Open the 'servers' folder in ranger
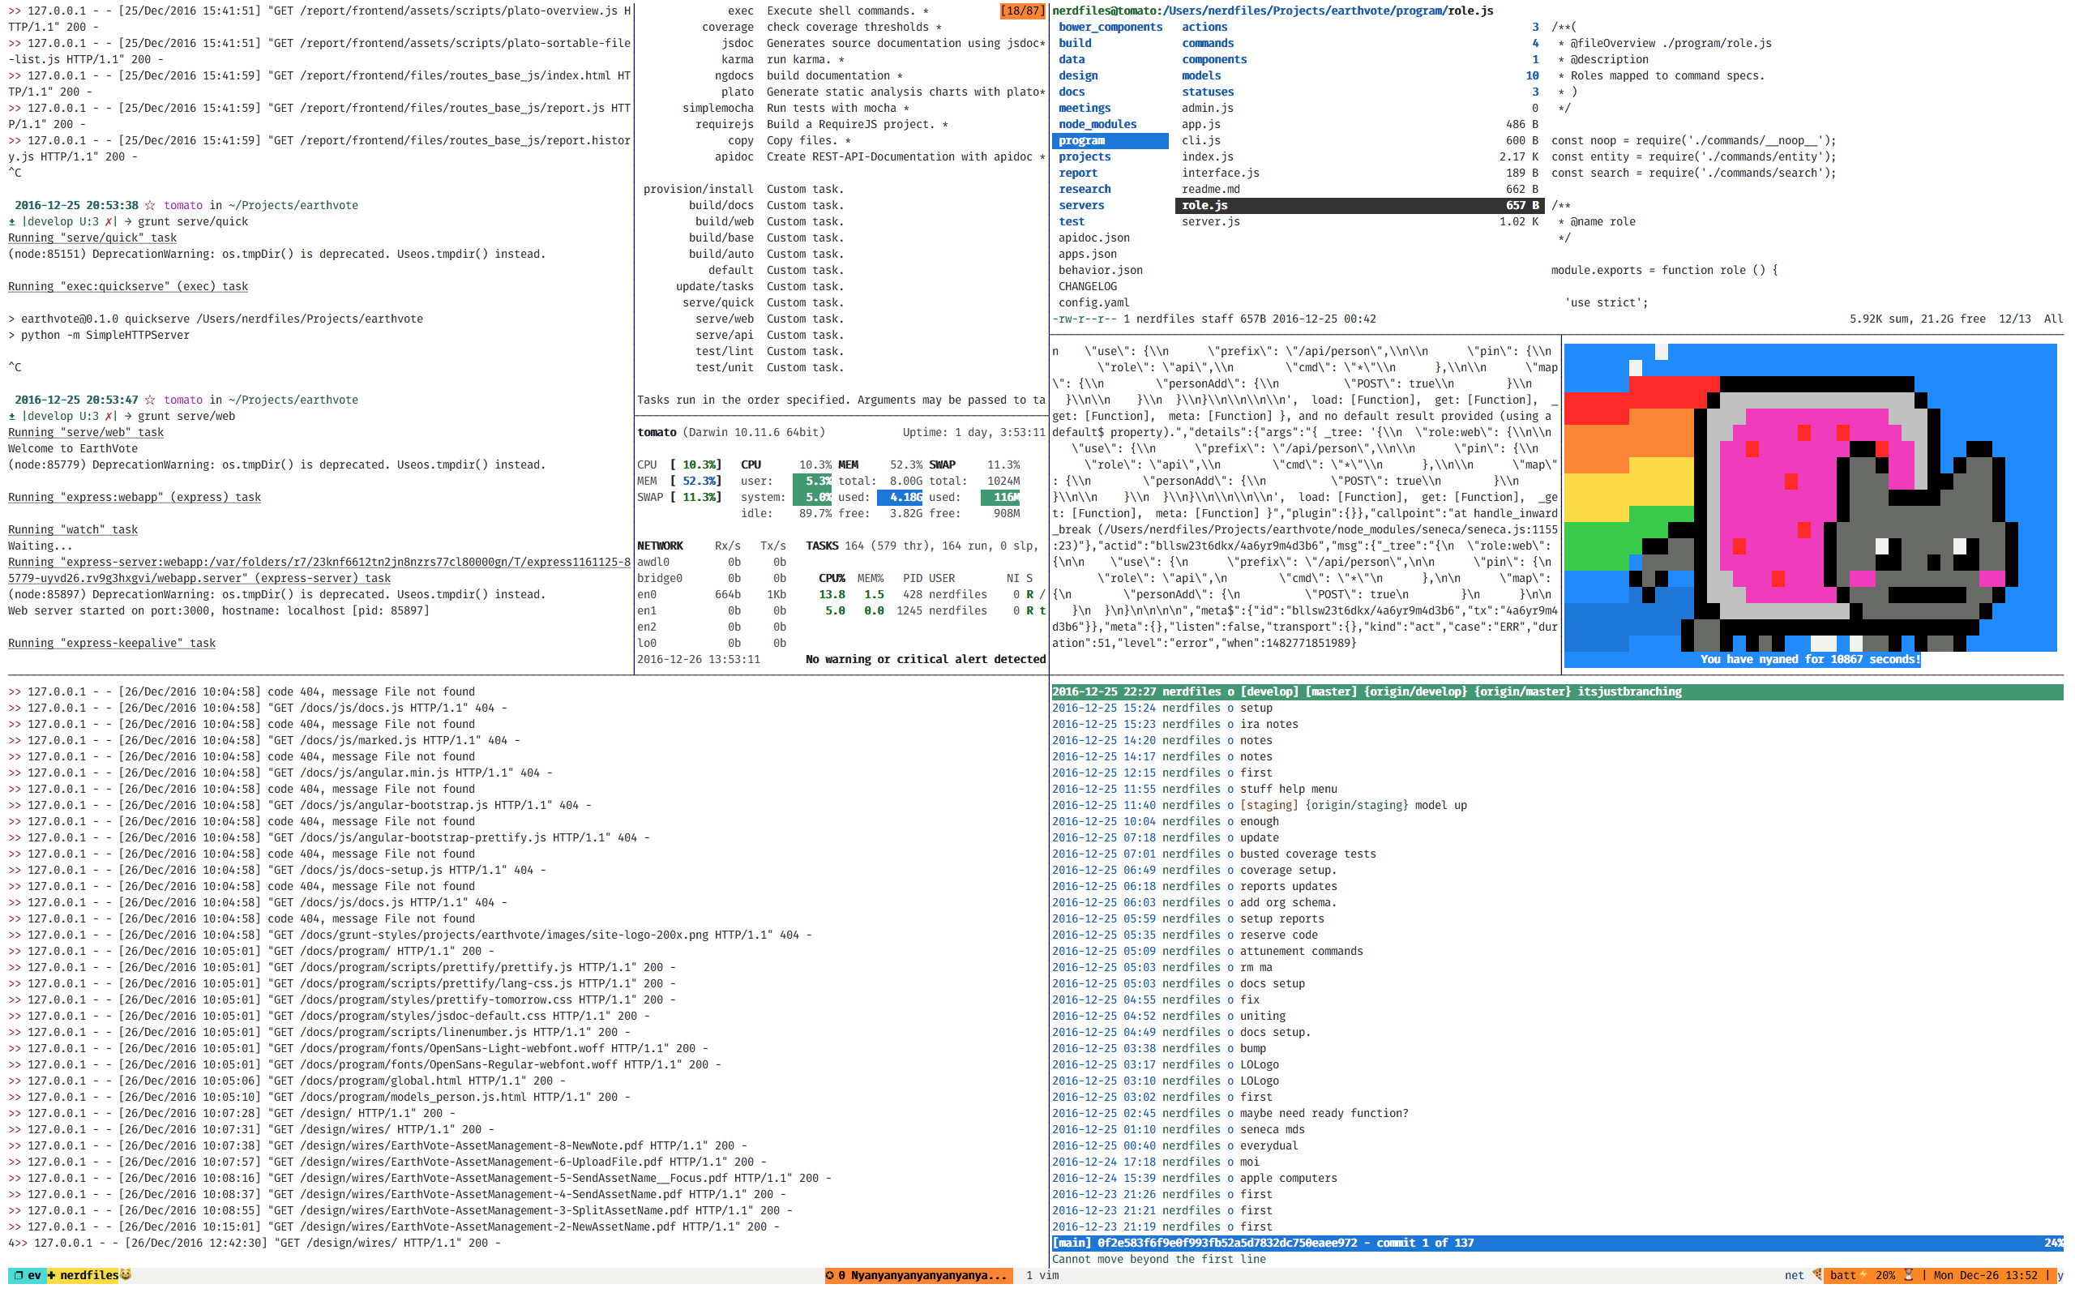2075x1297 pixels. tap(1081, 205)
